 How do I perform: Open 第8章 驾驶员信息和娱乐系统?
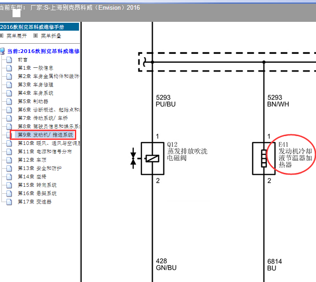click(x=49, y=126)
